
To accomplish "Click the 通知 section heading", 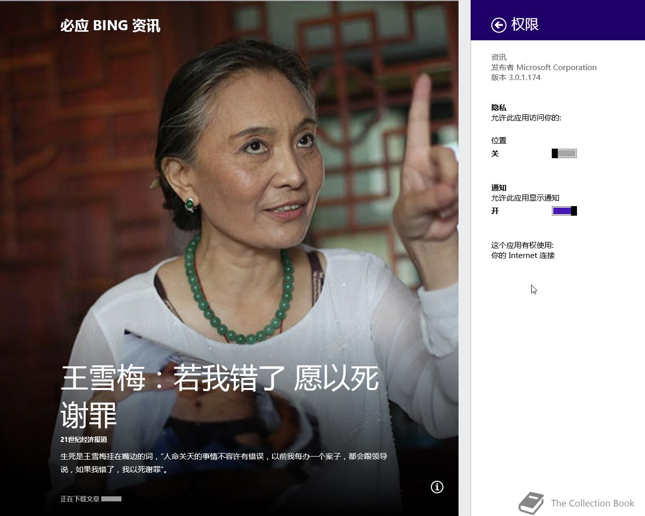I will pyautogui.click(x=499, y=188).
